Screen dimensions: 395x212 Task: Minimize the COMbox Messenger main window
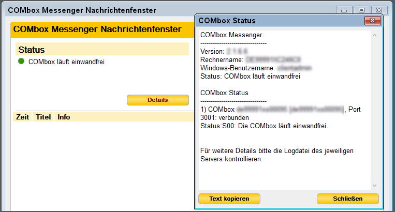(x=344, y=10)
